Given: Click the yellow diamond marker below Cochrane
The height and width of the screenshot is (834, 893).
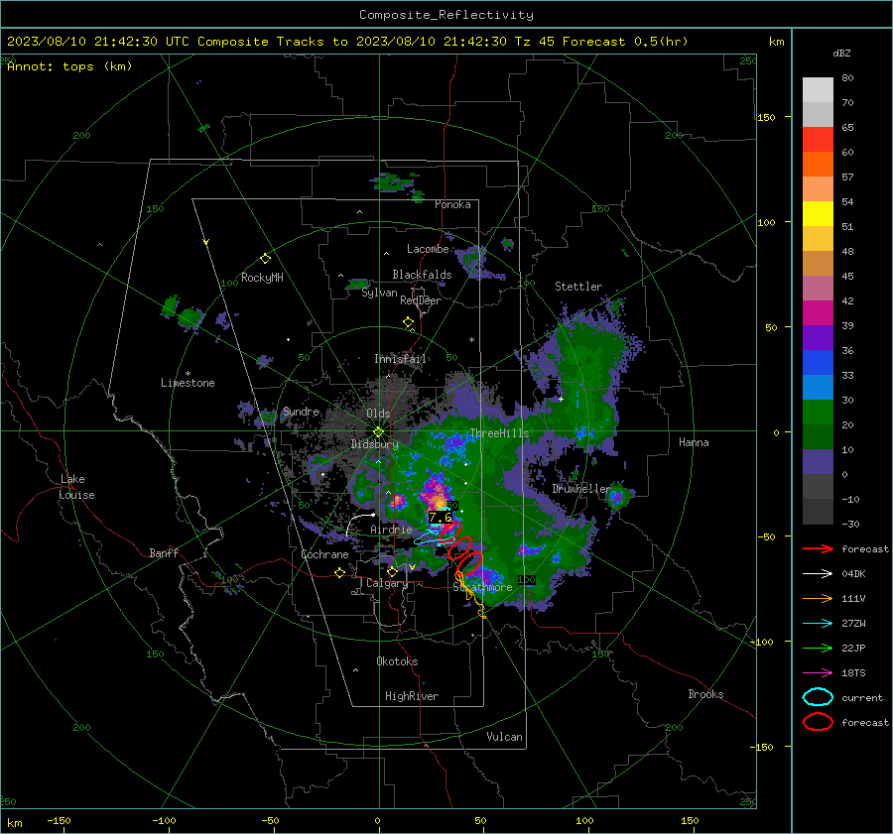Looking at the screenshot, I should coord(340,573).
